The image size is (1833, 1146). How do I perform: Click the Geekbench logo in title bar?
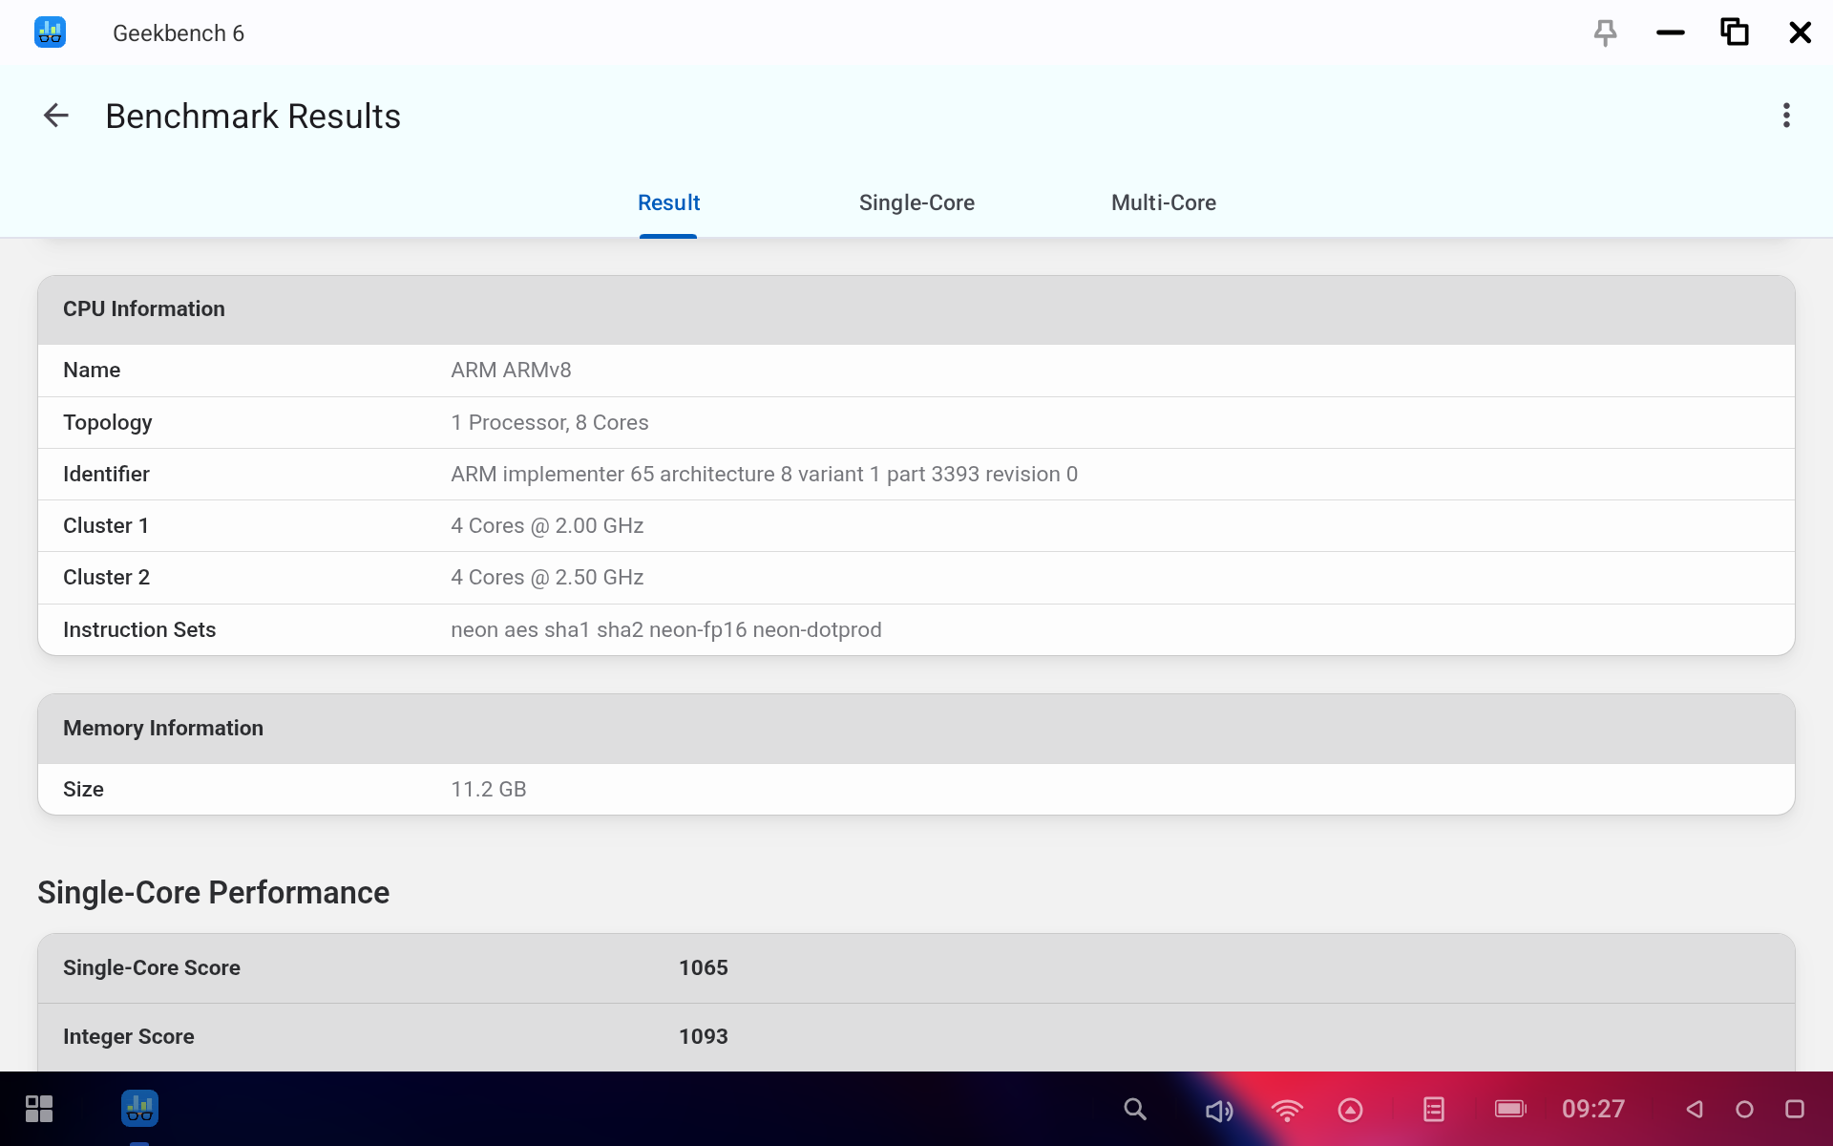pos(50,32)
